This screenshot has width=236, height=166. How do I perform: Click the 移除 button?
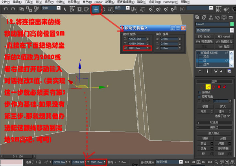click(205, 138)
